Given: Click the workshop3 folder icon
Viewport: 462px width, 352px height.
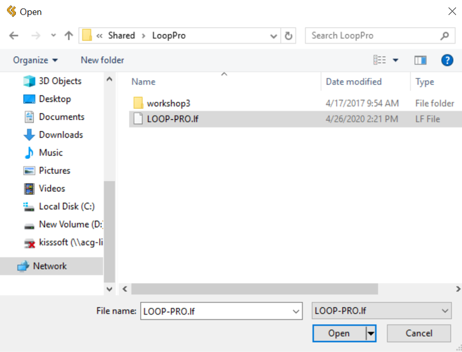Looking at the screenshot, I should coord(138,103).
